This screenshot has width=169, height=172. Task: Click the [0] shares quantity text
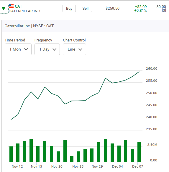point(164,11)
